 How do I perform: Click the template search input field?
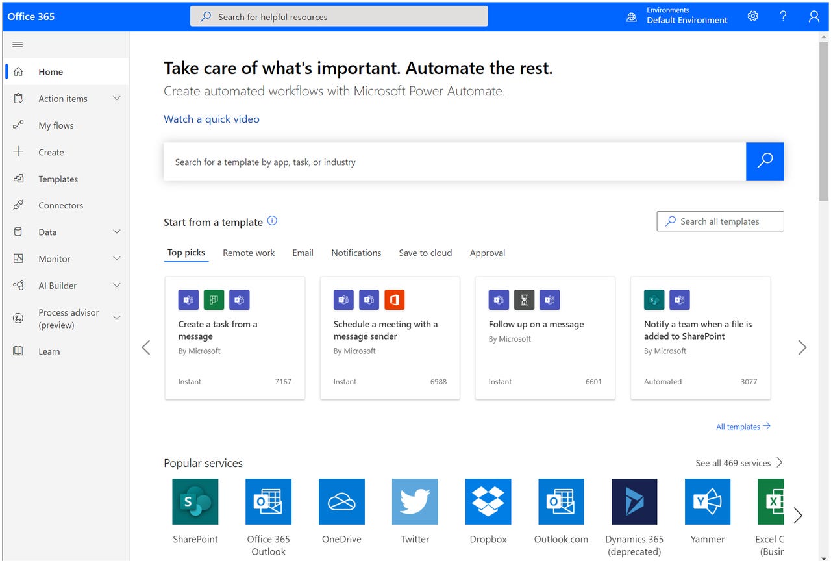click(454, 161)
